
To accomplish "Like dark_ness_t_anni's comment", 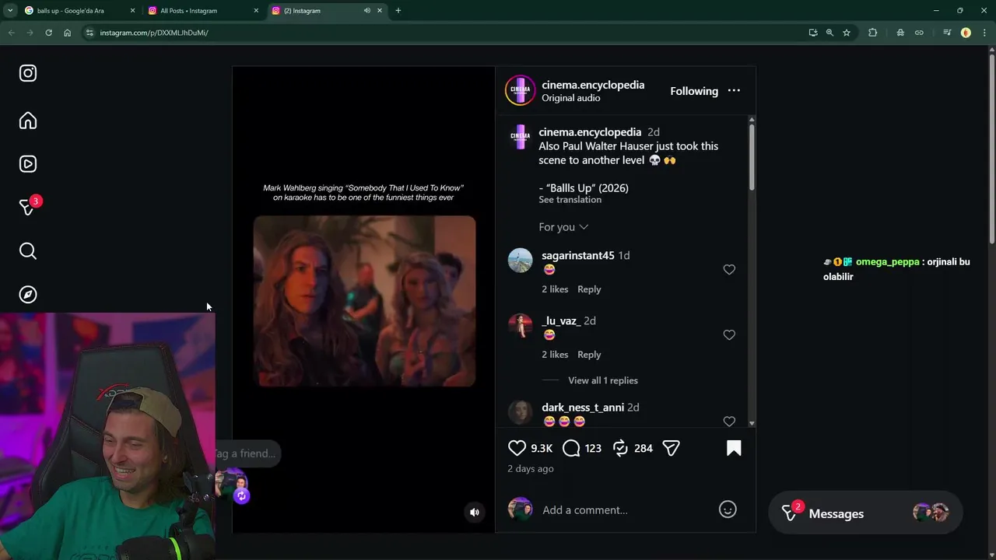I will point(729,421).
